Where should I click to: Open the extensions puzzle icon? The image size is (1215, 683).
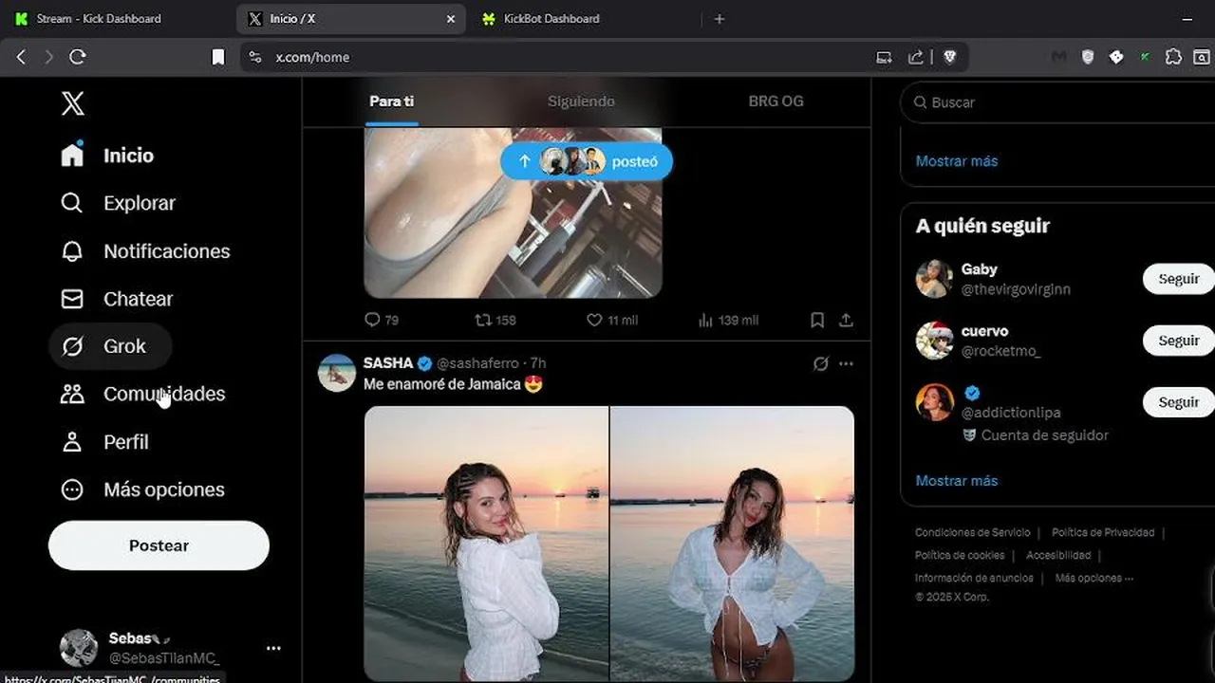(x=1173, y=57)
